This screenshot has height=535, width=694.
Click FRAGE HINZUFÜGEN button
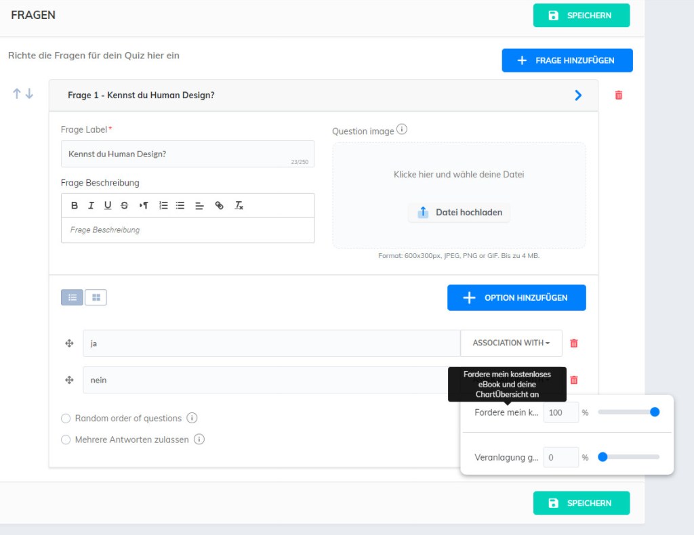pyautogui.click(x=567, y=60)
